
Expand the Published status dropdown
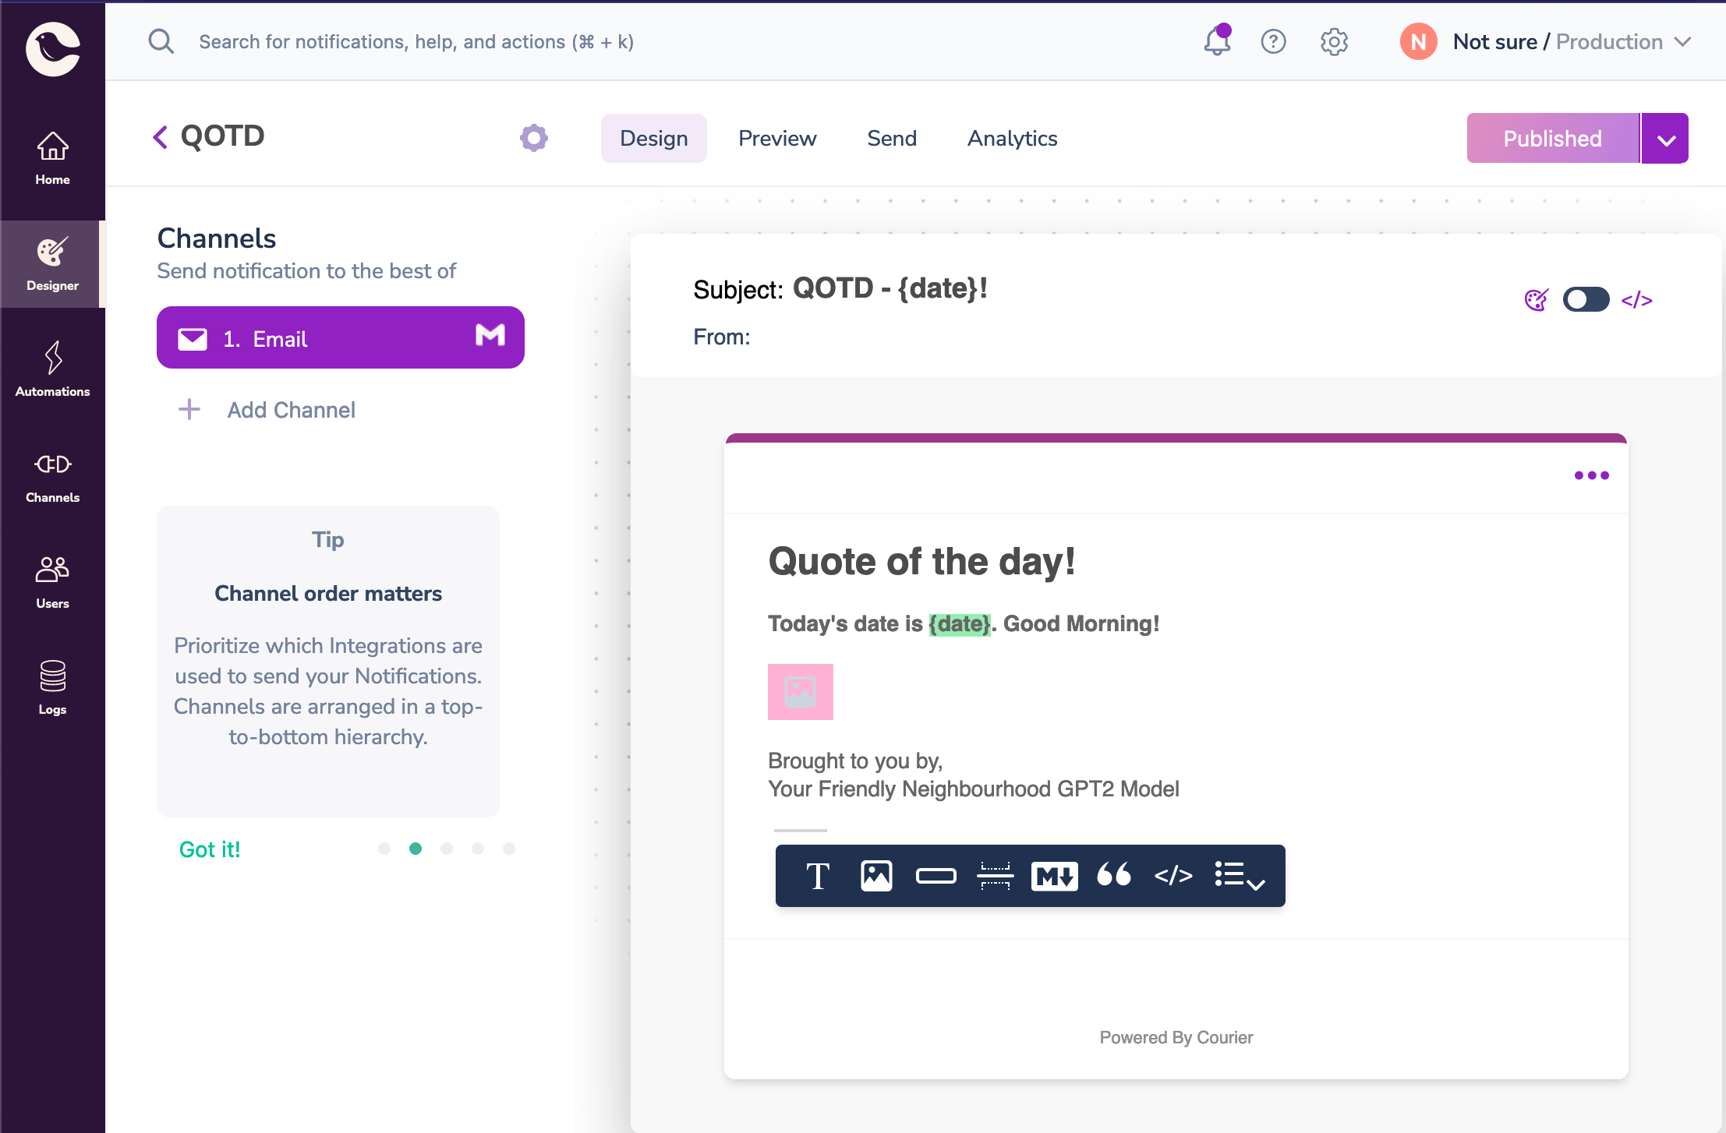pyautogui.click(x=1666, y=138)
